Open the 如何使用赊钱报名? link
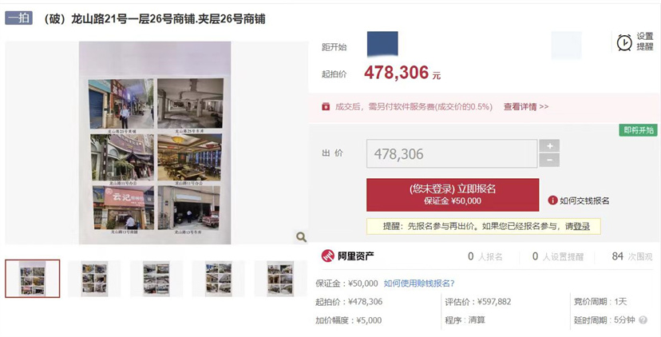 (419, 283)
